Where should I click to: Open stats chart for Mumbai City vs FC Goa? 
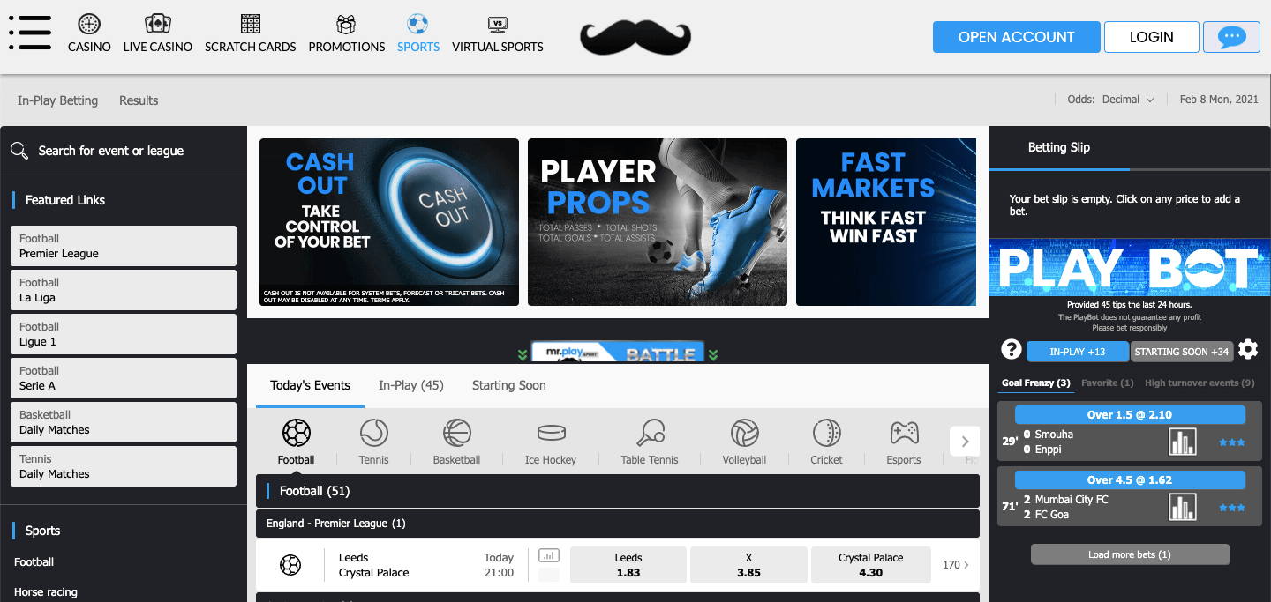click(1182, 507)
